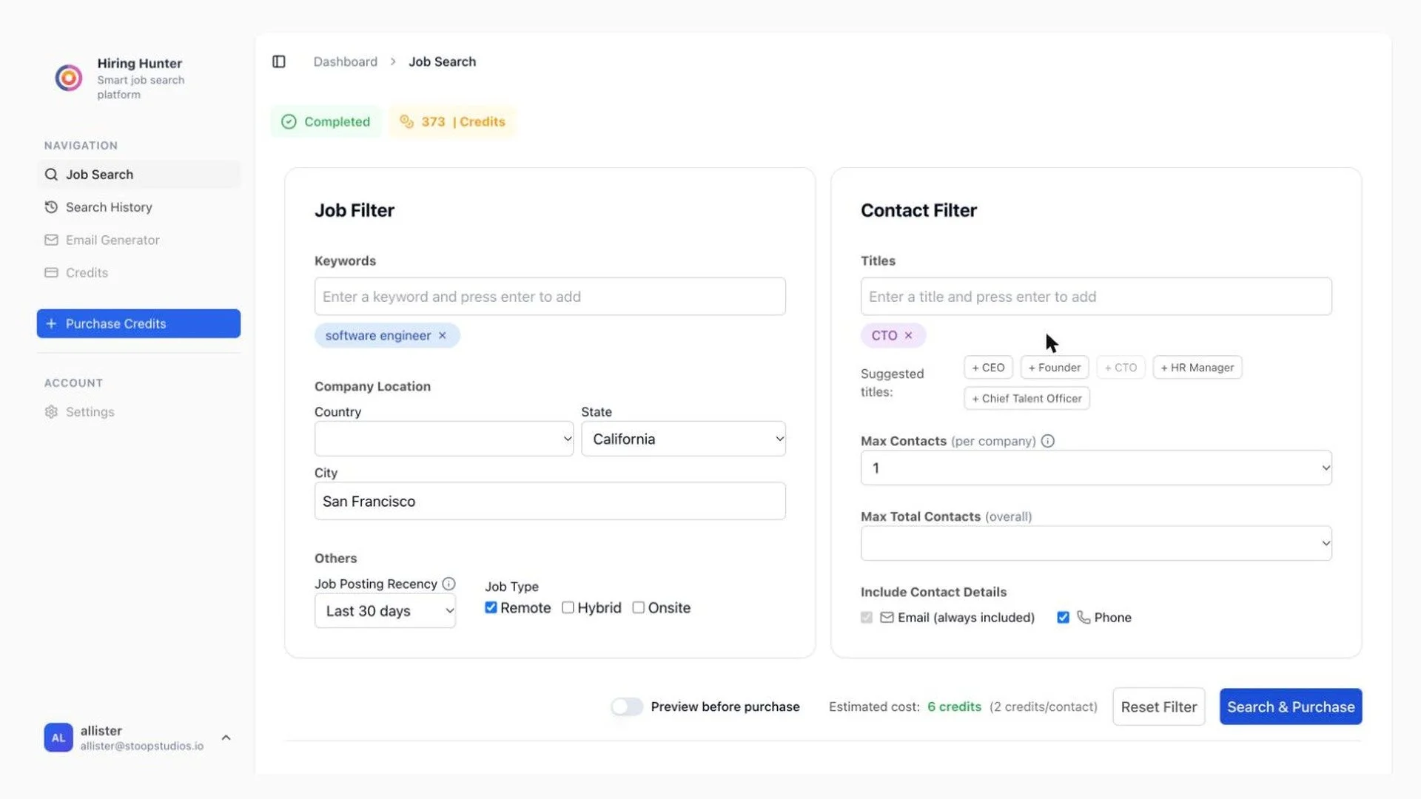
Task: Toggle Preview before purchase switch
Action: coord(627,707)
